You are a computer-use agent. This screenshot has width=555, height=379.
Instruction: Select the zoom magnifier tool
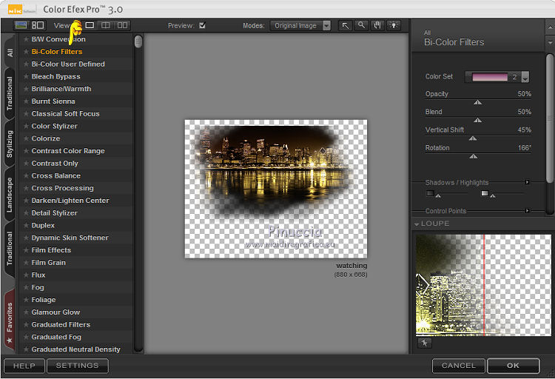click(x=361, y=25)
